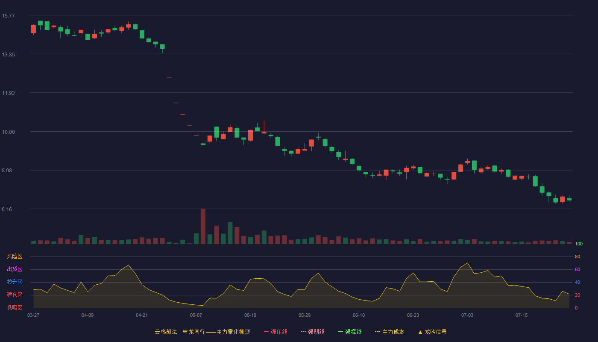
Task: Click the 06-23 date label
Action: pyautogui.click(x=413, y=315)
